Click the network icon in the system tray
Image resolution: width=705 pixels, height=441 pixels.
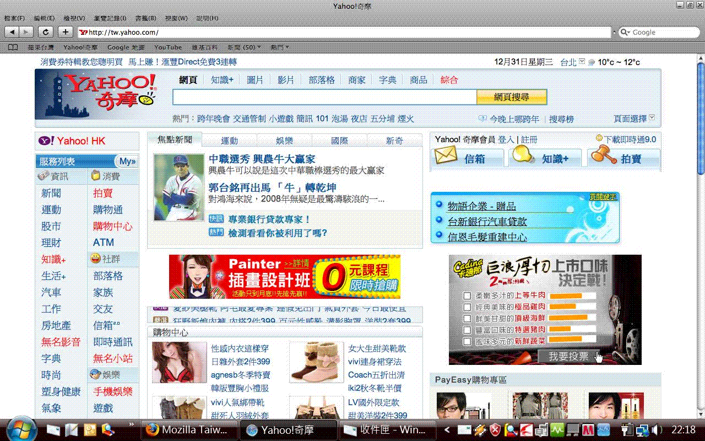coord(642,430)
